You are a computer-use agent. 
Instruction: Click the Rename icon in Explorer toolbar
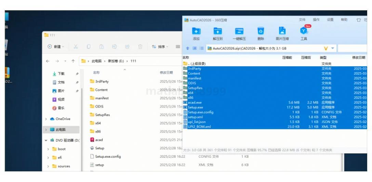click(114, 47)
